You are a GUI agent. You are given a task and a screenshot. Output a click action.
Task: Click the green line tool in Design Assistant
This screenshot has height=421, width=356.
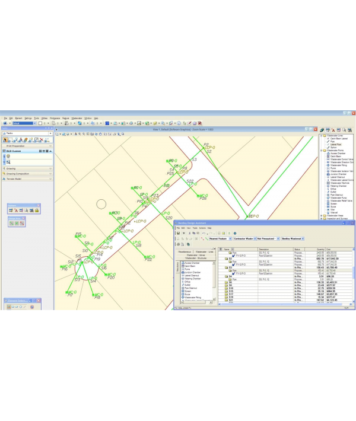[x=206, y=238]
